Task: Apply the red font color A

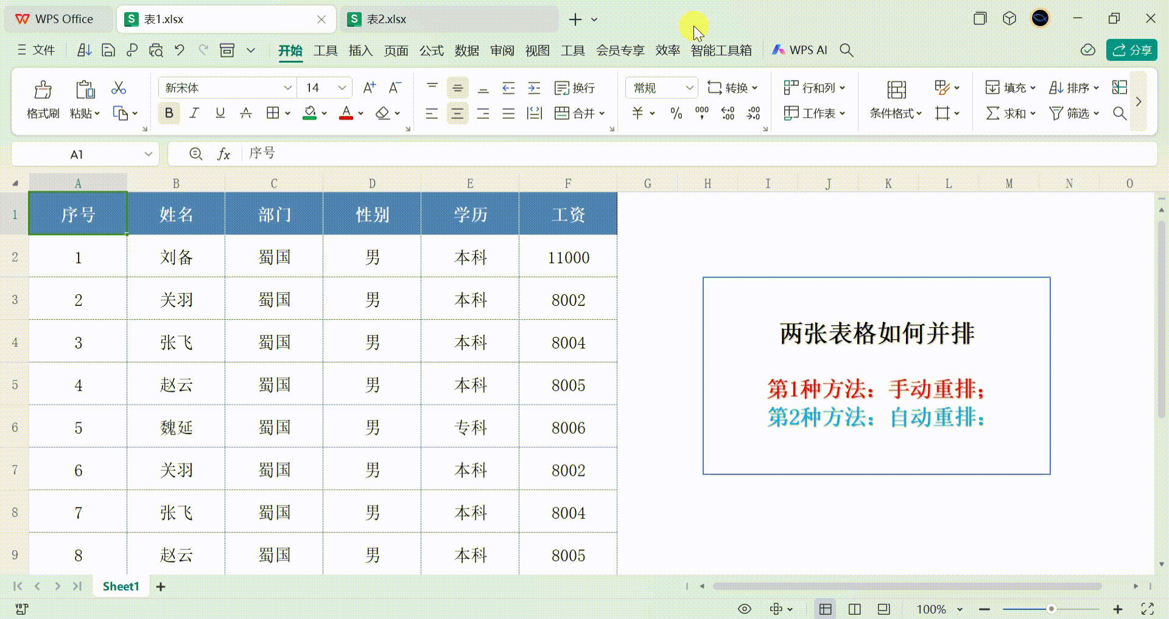Action: pyautogui.click(x=346, y=113)
